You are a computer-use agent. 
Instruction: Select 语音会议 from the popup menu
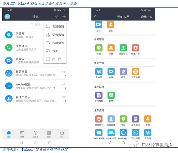[55, 35]
